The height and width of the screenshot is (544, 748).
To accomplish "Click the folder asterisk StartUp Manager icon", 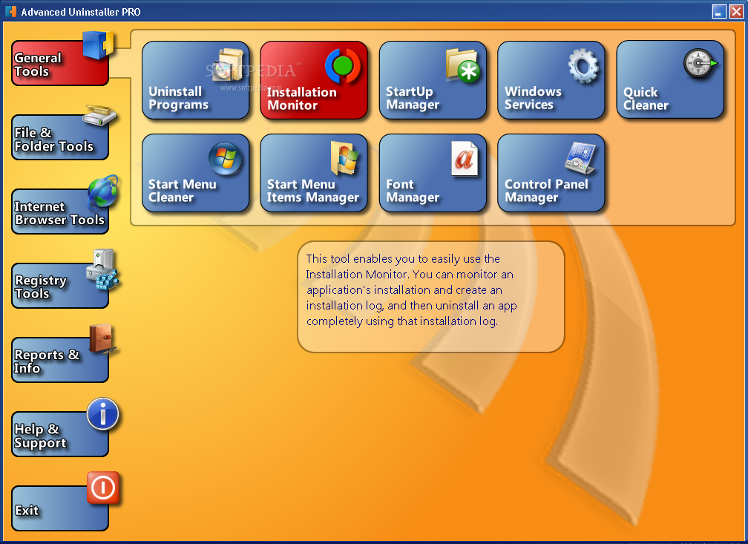I will (x=463, y=65).
